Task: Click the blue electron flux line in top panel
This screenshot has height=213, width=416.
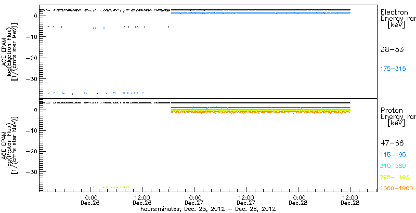Action: pyautogui.click(x=261, y=12)
